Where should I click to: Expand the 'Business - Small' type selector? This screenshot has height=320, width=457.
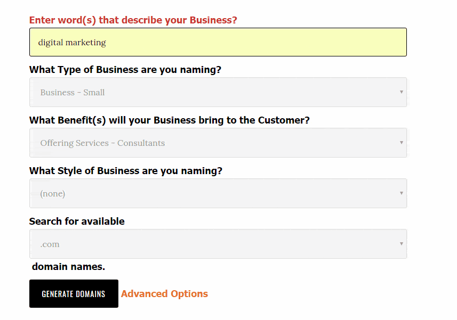[213, 92]
